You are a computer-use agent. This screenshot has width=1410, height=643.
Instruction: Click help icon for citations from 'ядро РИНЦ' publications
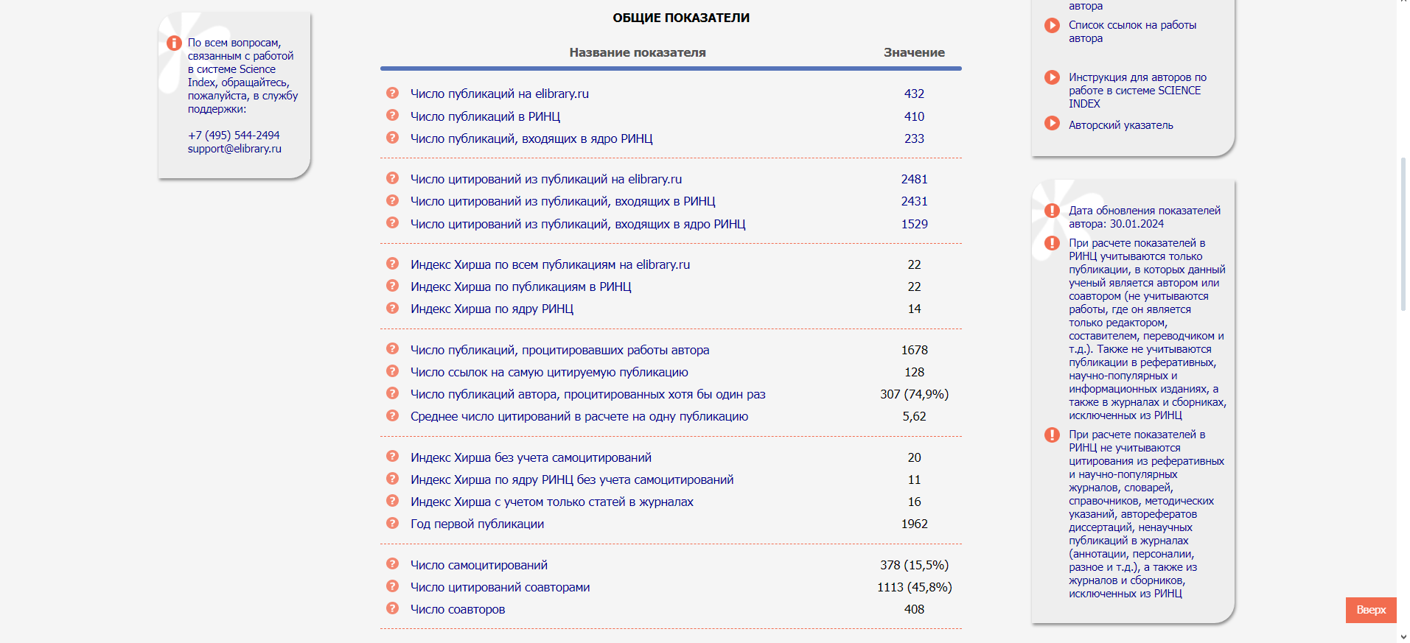[x=393, y=222]
